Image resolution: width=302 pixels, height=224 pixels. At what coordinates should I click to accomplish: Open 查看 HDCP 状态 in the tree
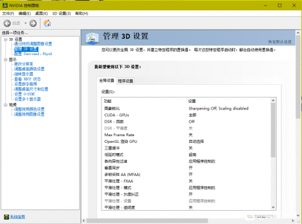click(27, 79)
